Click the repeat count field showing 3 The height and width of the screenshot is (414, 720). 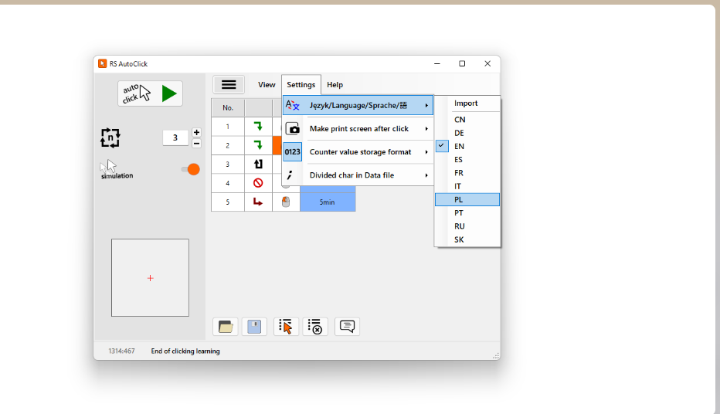point(175,137)
